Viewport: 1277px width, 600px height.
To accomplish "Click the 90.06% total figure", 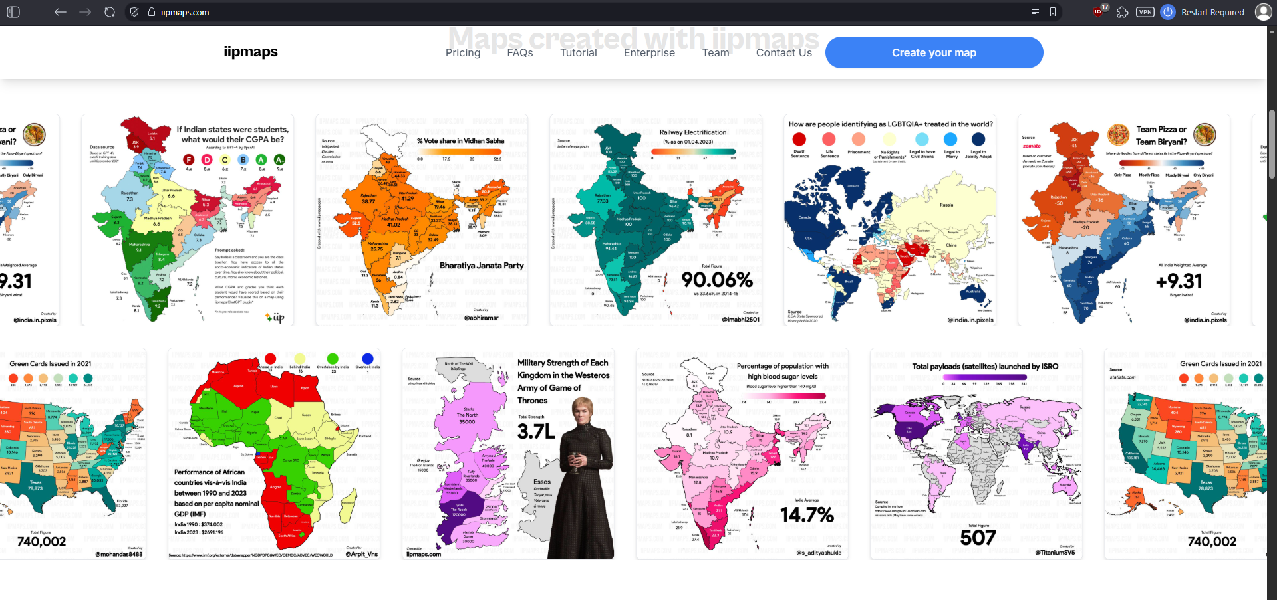I will click(x=717, y=280).
